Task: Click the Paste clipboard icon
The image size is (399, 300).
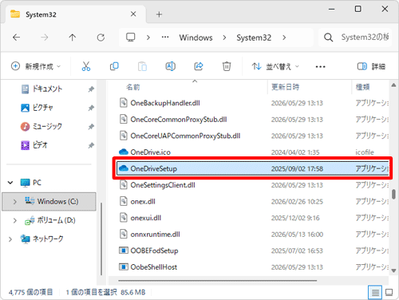Action: pos(142,66)
